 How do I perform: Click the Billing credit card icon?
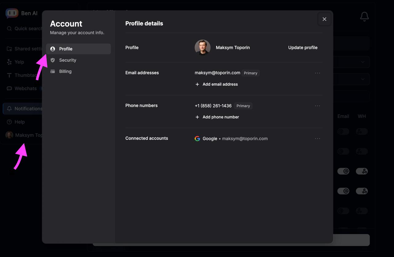53,71
